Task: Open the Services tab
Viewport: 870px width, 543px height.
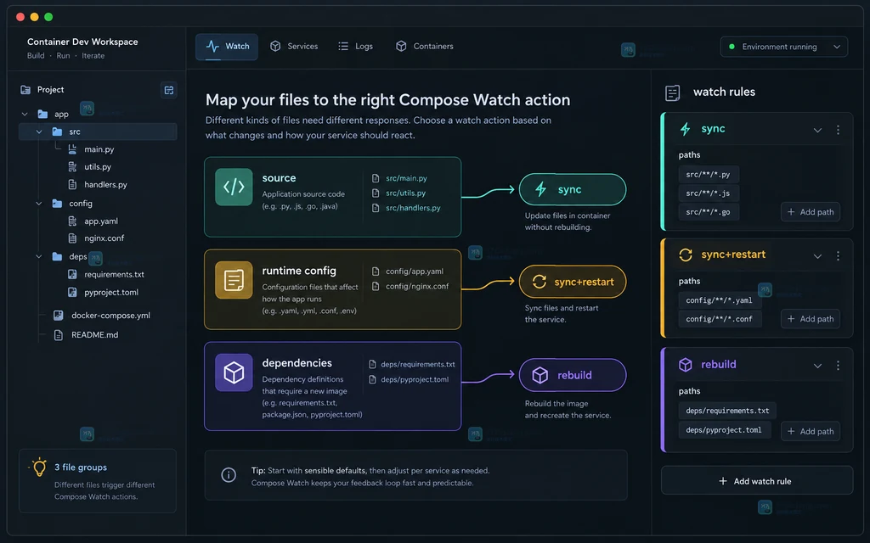Action: coord(293,47)
